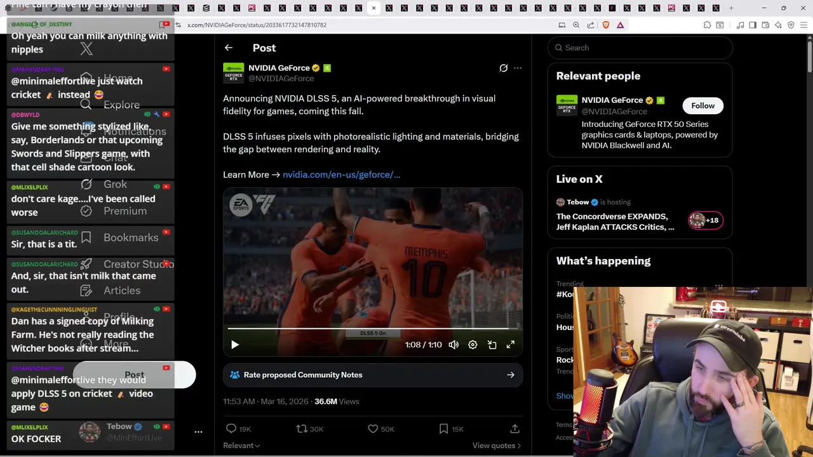Open Creator Studio in X sidebar
Viewport: 813px width, 457px height.
click(x=126, y=265)
